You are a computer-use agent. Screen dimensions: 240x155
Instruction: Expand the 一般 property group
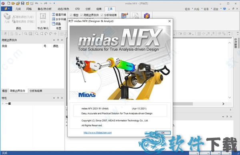click(x=2, y=103)
